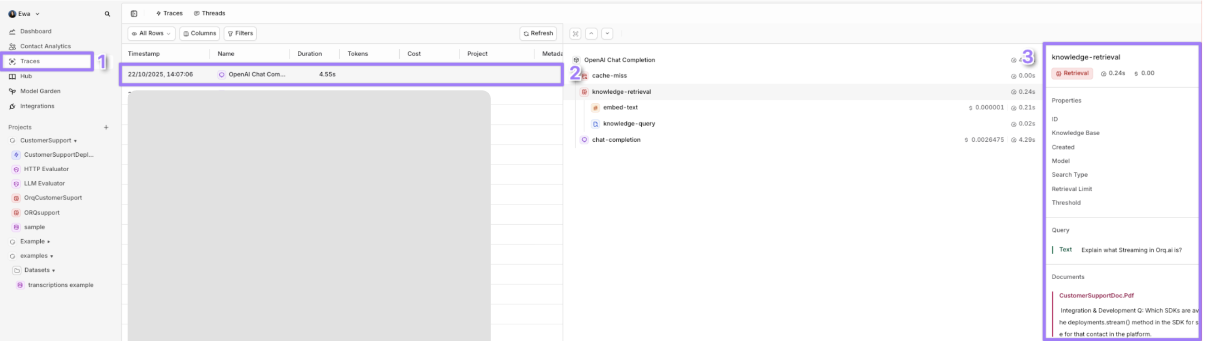This screenshot has width=1208, height=345.
Task: Click the Retrieval badge in details
Action: 1072,74
